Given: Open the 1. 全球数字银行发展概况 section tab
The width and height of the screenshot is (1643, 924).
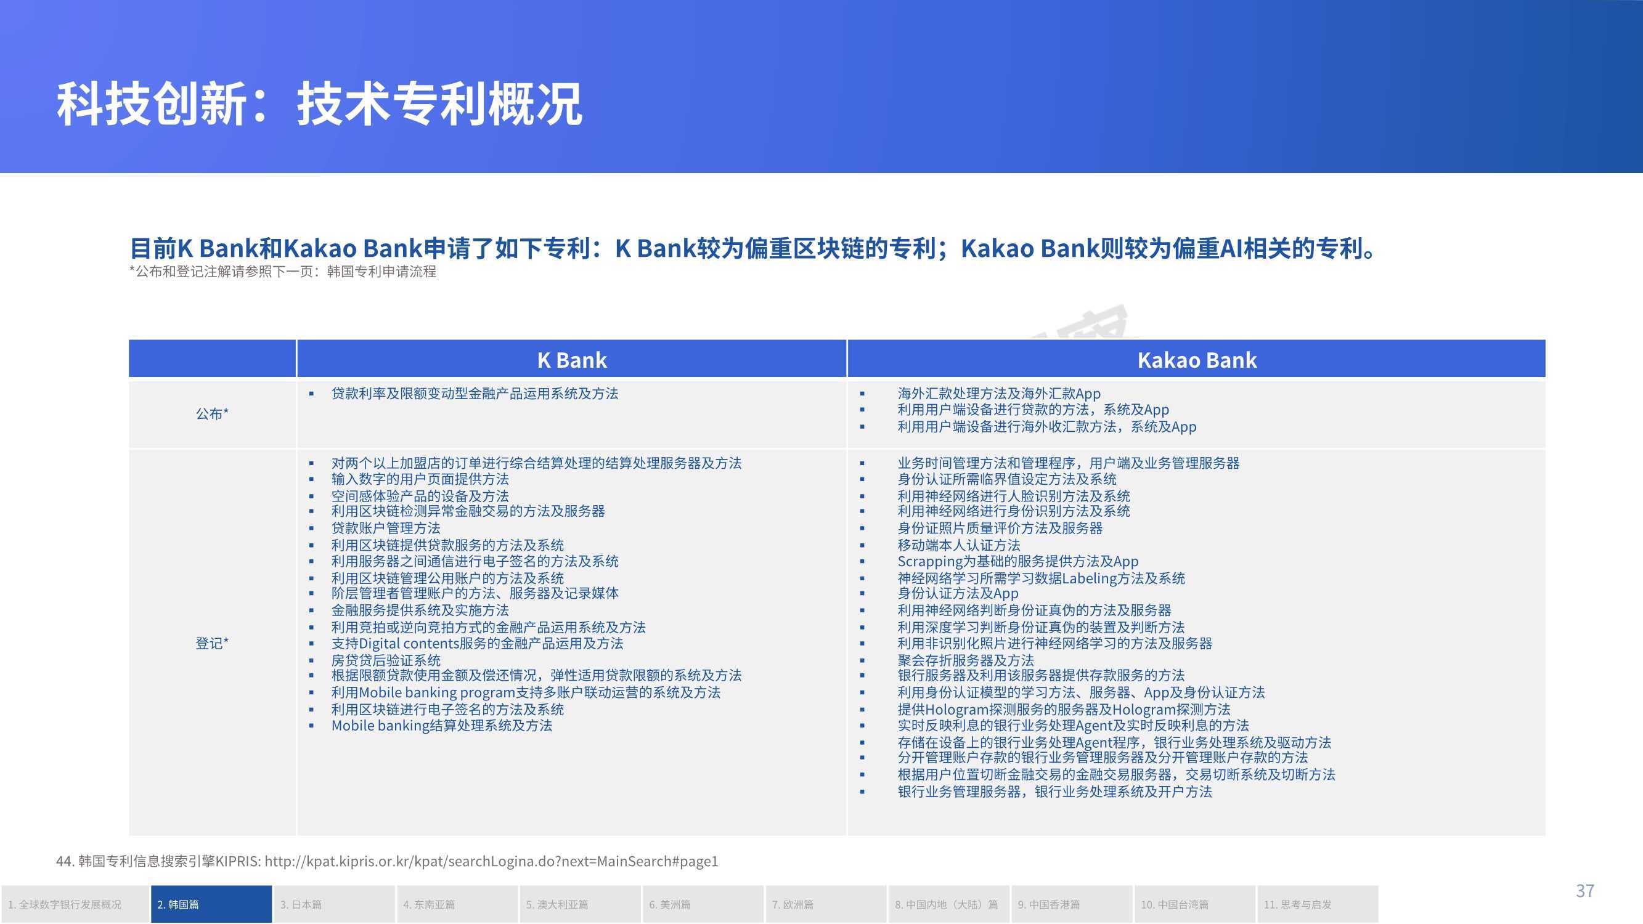Looking at the screenshot, I should (x=75, y=904).
